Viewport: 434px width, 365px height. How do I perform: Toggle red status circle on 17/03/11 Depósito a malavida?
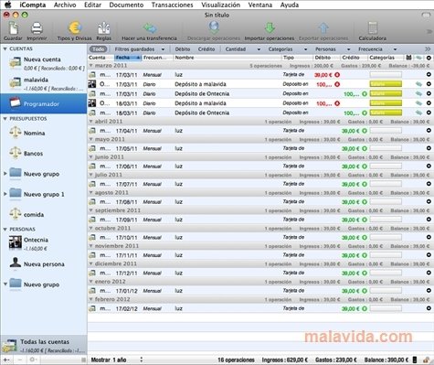pos(337,84)
